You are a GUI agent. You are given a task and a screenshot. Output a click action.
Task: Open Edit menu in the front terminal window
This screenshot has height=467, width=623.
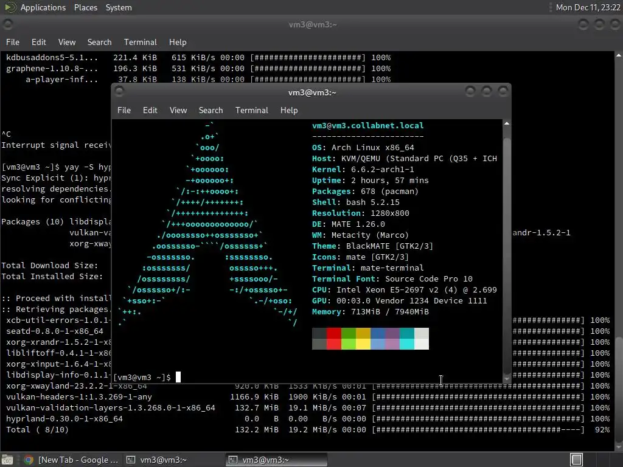pyautogui.click(x=150, y=111)
